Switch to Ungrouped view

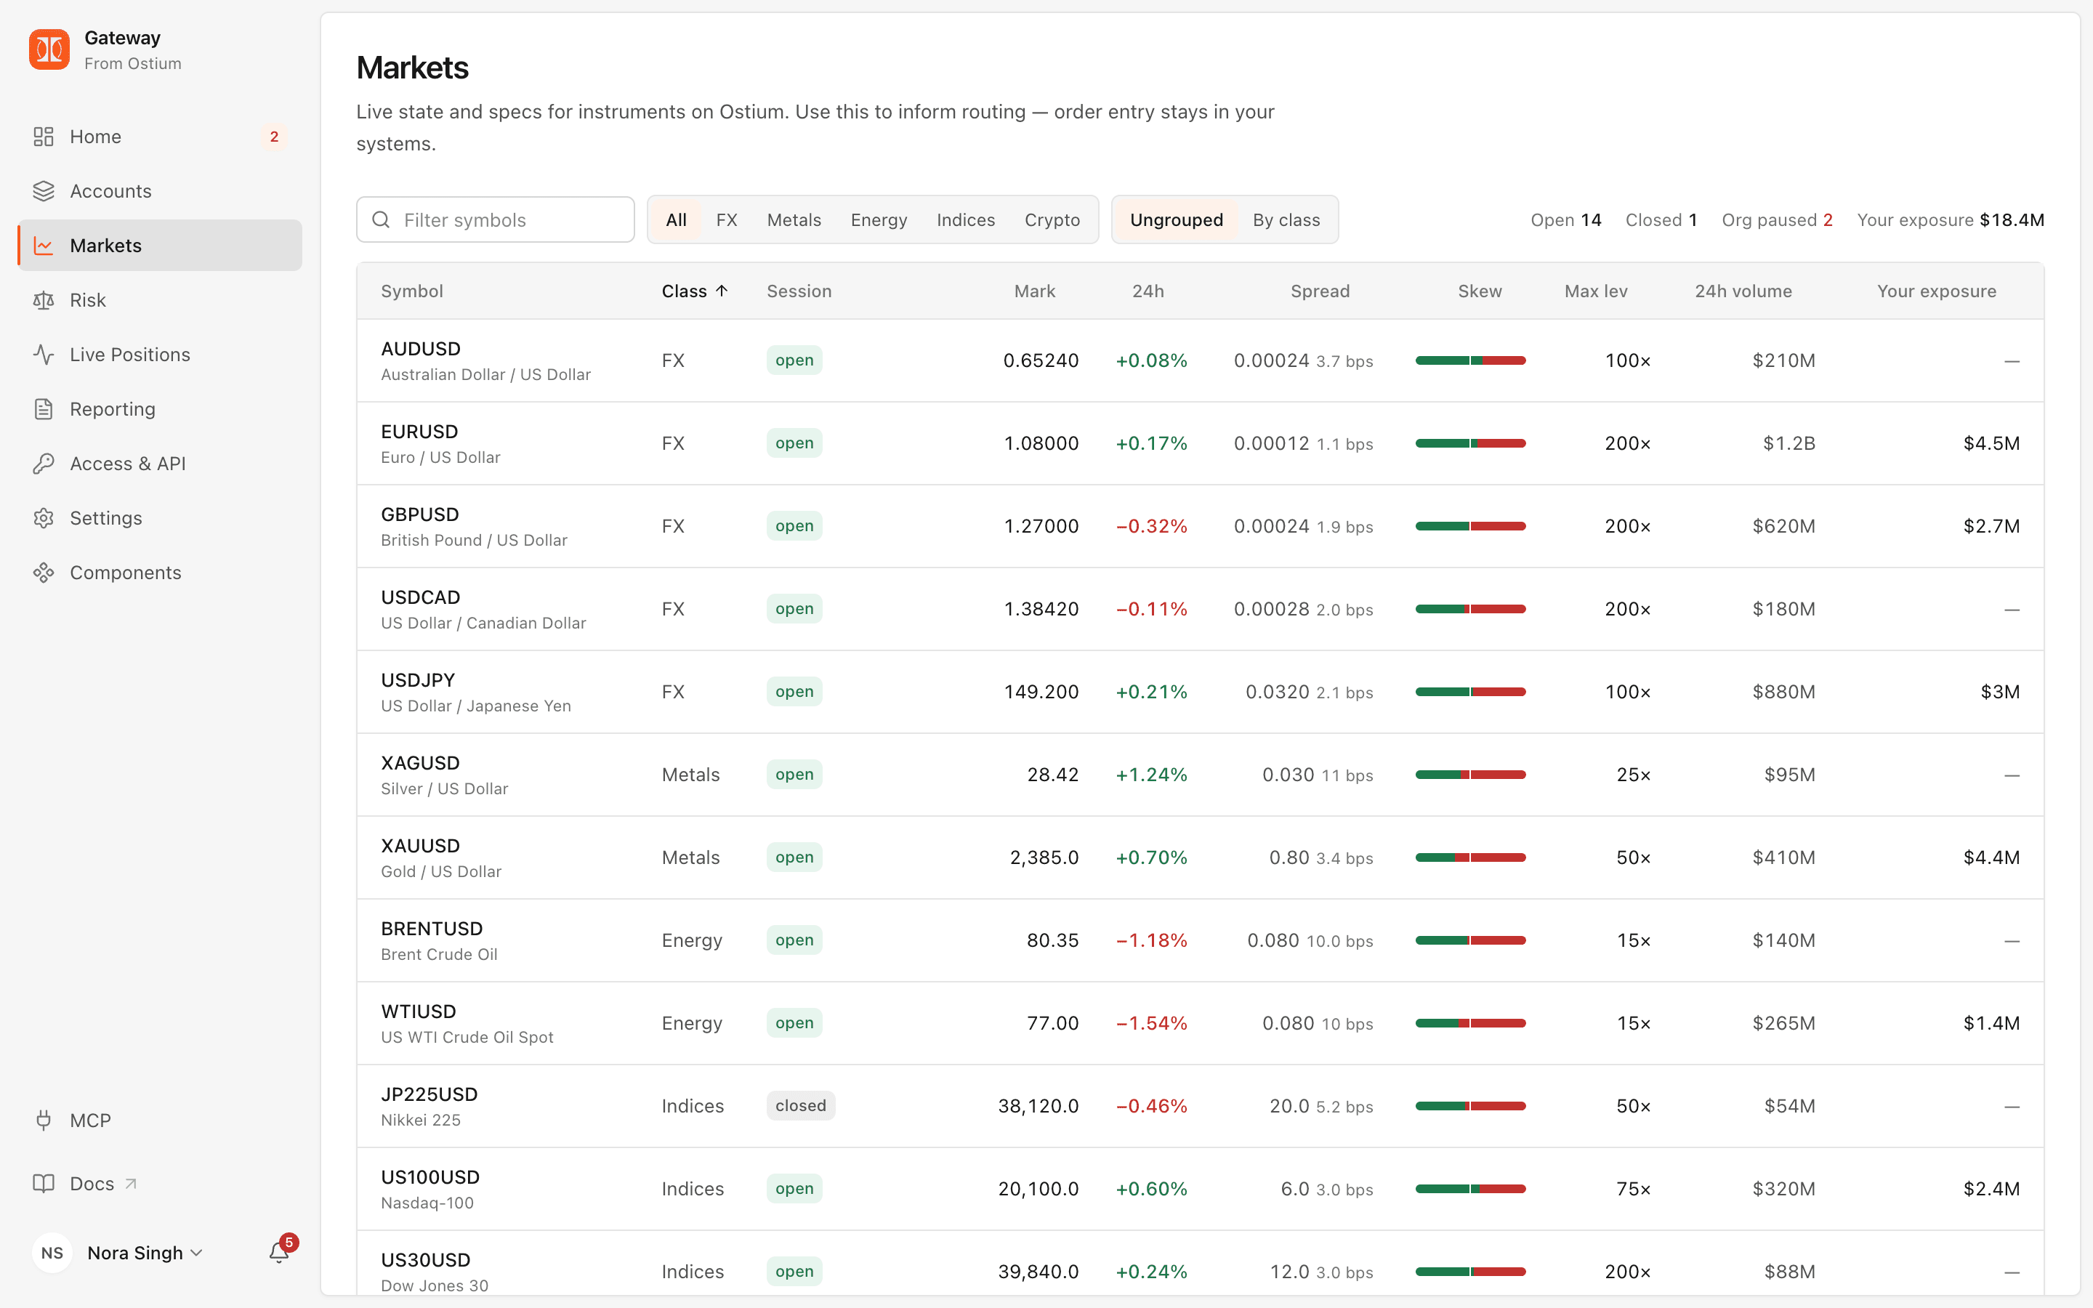click(1177, 219)
